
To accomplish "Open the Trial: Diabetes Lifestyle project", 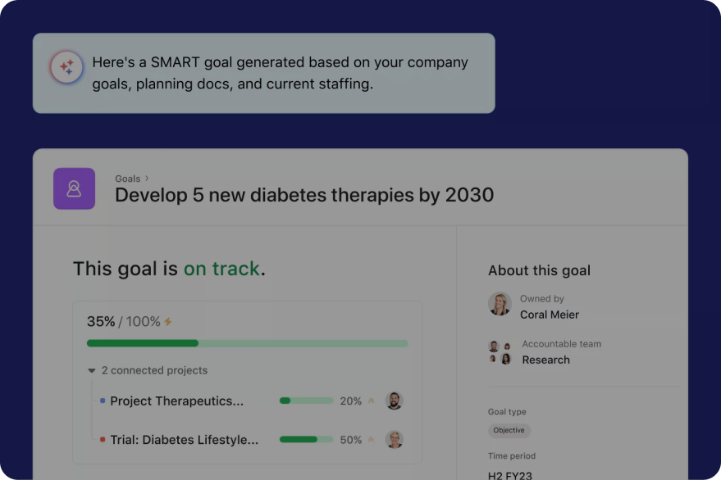I will 184,440.
